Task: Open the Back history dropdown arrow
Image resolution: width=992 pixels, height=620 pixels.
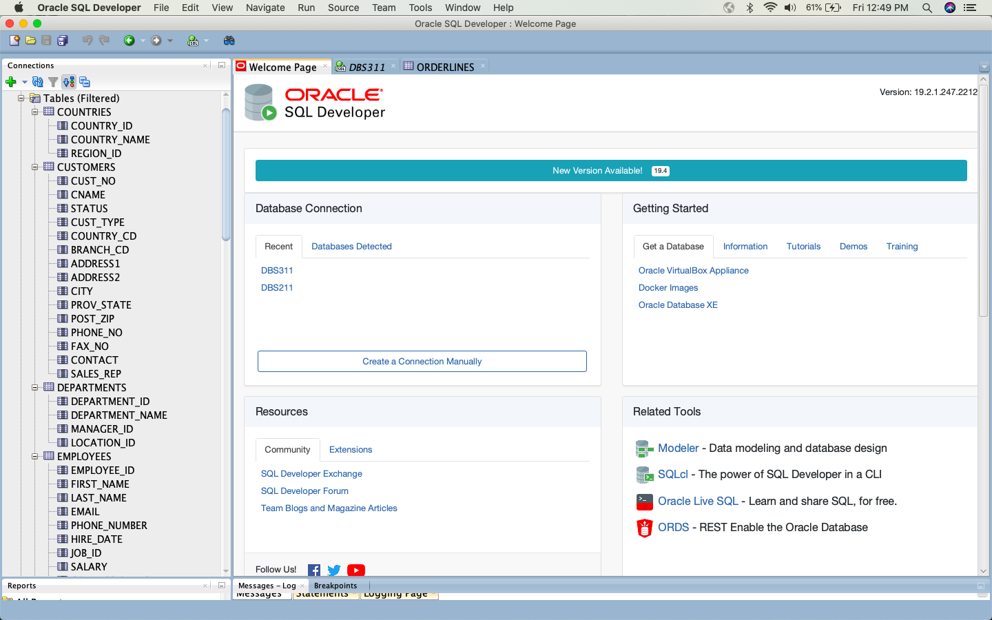Action: pos(143,41)
